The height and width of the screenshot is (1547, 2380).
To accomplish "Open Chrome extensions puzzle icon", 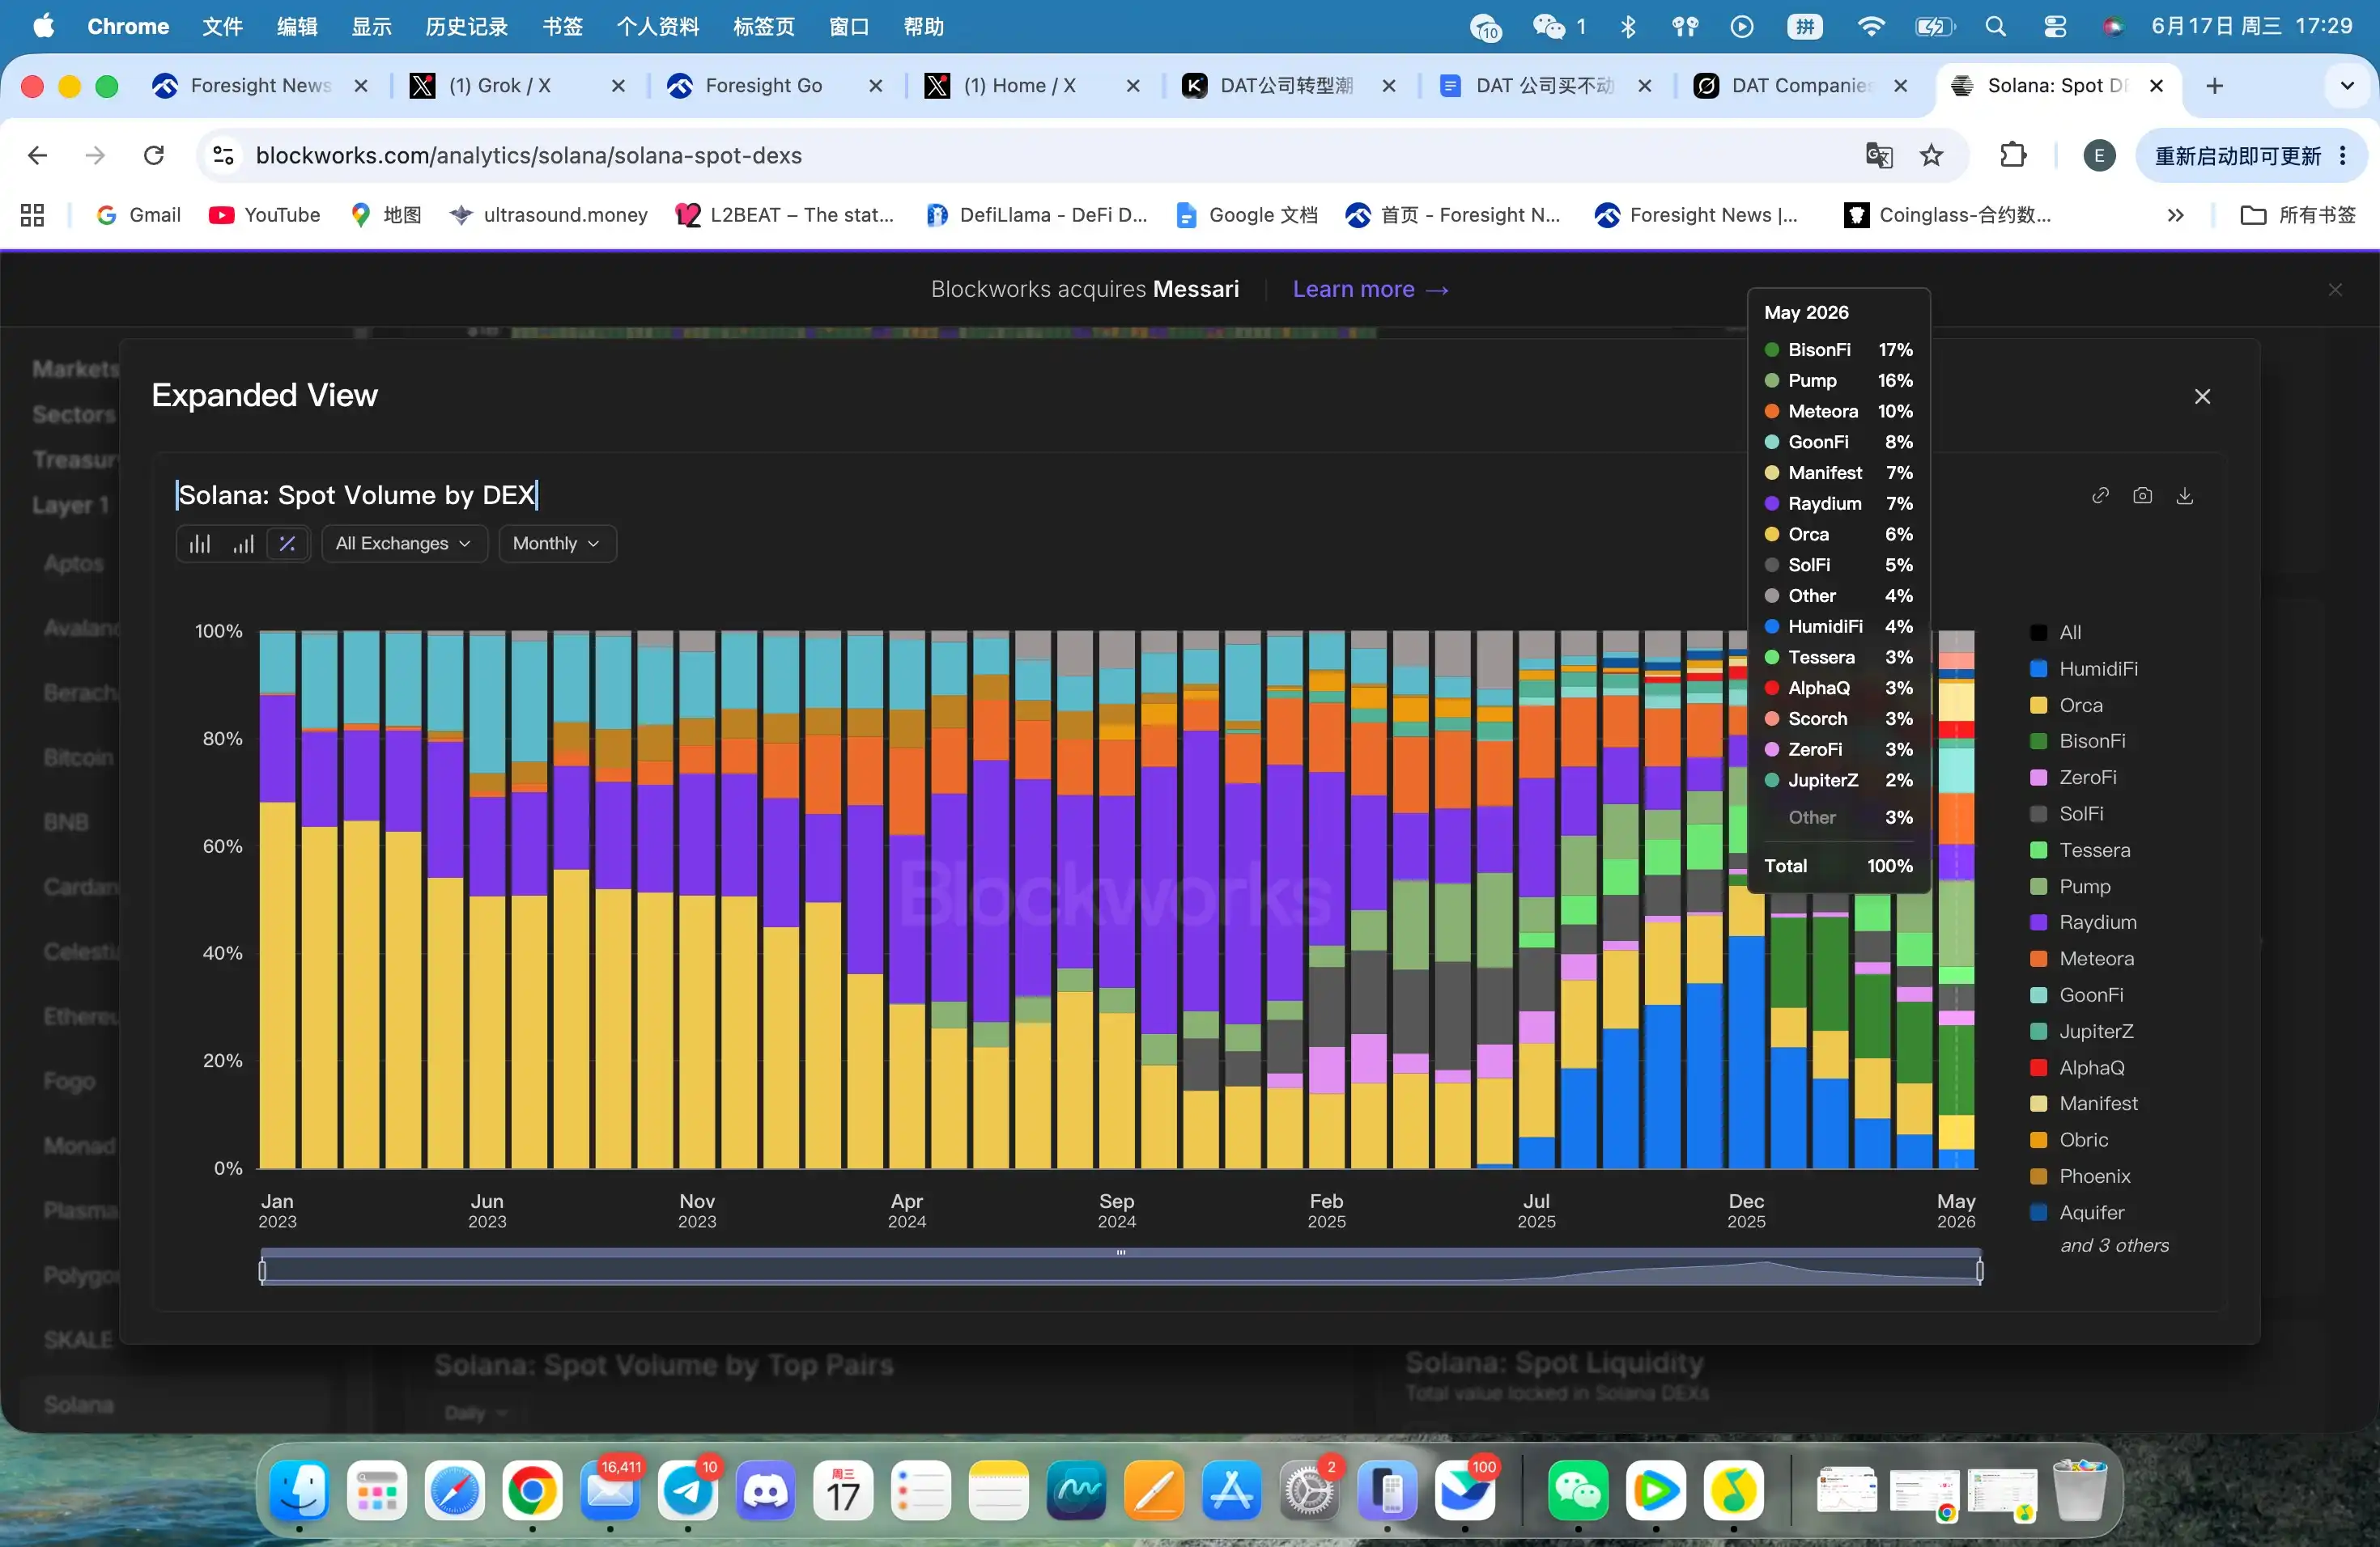I will click(2013, 155).
